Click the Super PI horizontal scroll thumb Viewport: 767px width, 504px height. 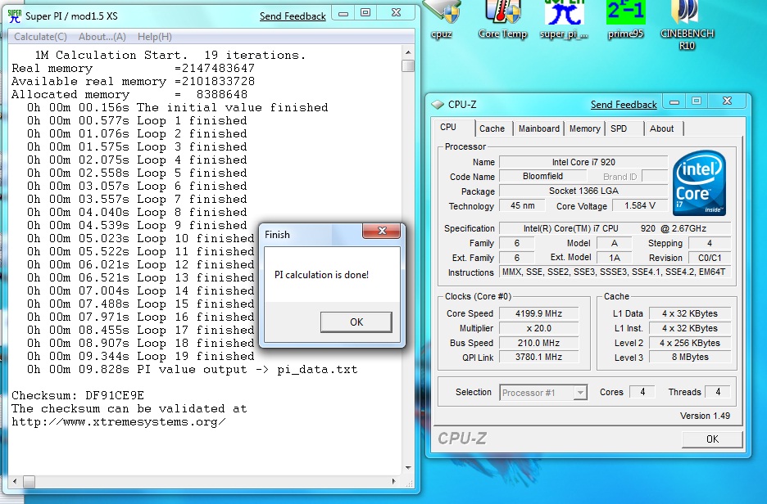29,482
